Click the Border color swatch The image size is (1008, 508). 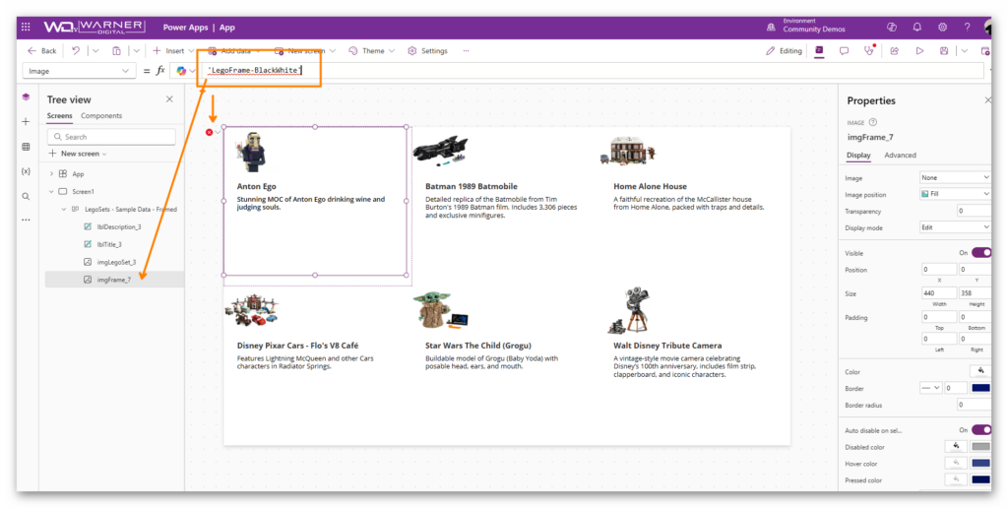pos(981,388)
